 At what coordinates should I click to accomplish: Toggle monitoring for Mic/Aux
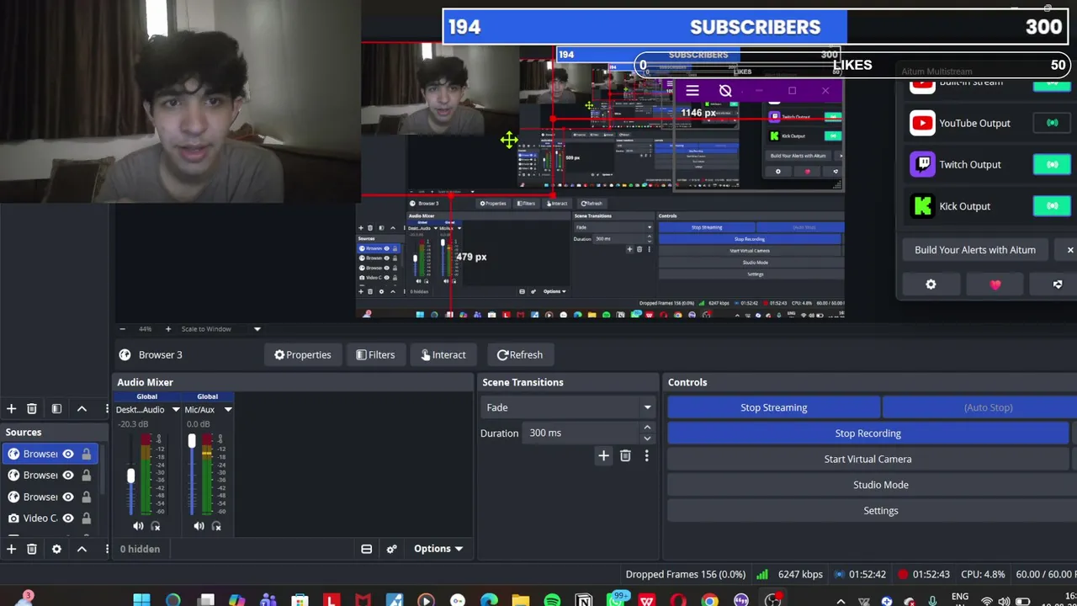(x=216, y=526)
